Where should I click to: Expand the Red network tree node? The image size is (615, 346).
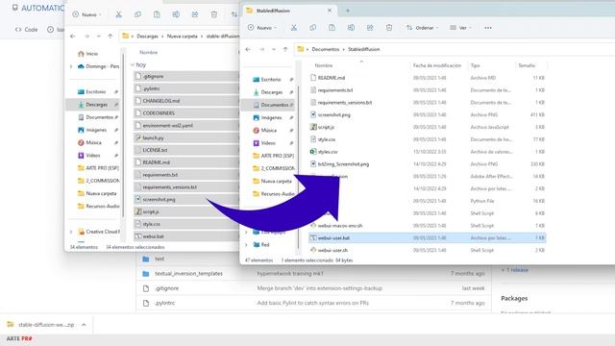[x=246, y=245]
